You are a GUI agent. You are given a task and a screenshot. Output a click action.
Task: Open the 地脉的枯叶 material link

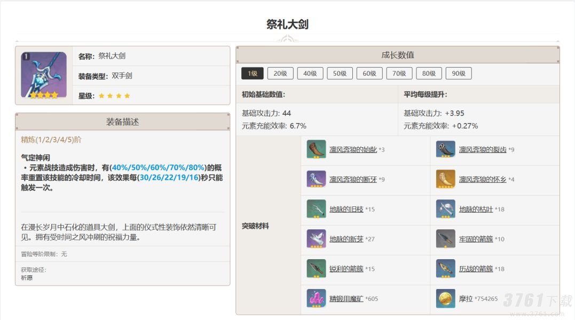pyautogui.click(x=476, y=210)
